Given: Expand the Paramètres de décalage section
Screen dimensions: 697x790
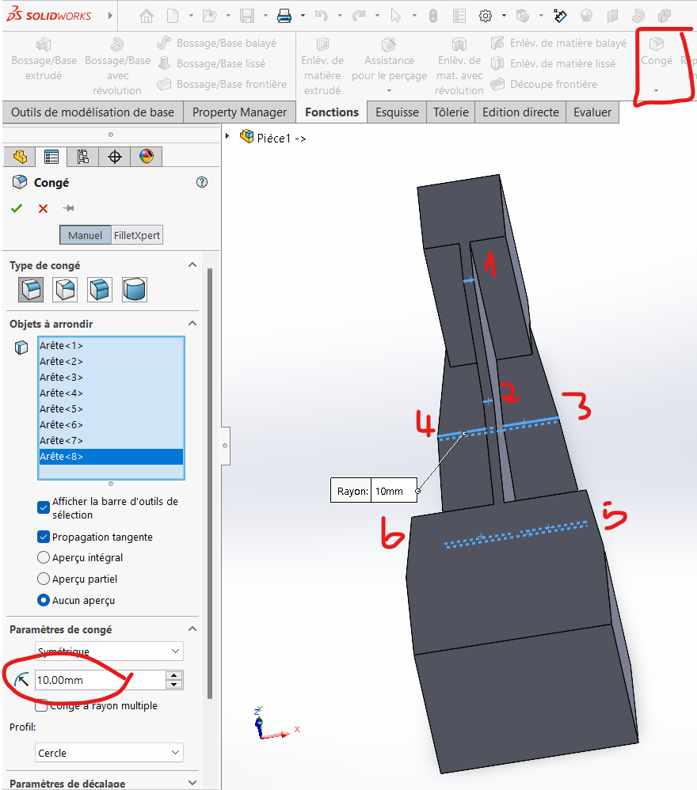Looking at the screenshot, I should point(192,783).
